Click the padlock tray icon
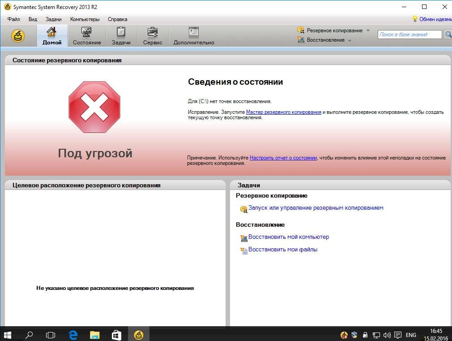This screenshot has height=341, width=452. click(365, 335)
